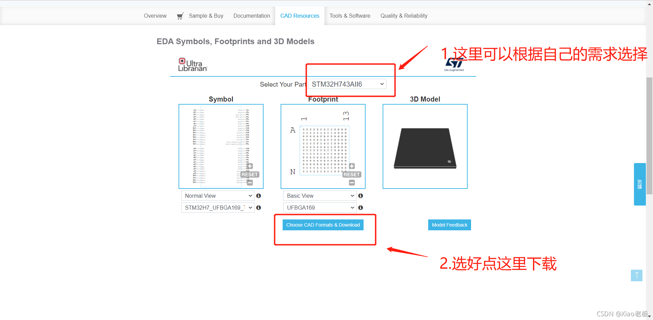Open the Basic View dropdown
The width and height of the screenshot is (653, 320).
coord(320,196)
